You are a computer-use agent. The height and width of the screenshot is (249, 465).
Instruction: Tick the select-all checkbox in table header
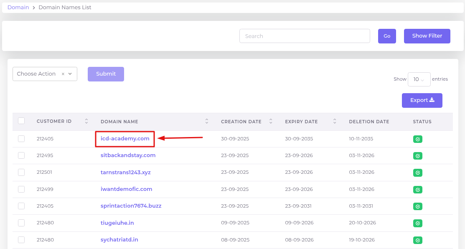21,121
